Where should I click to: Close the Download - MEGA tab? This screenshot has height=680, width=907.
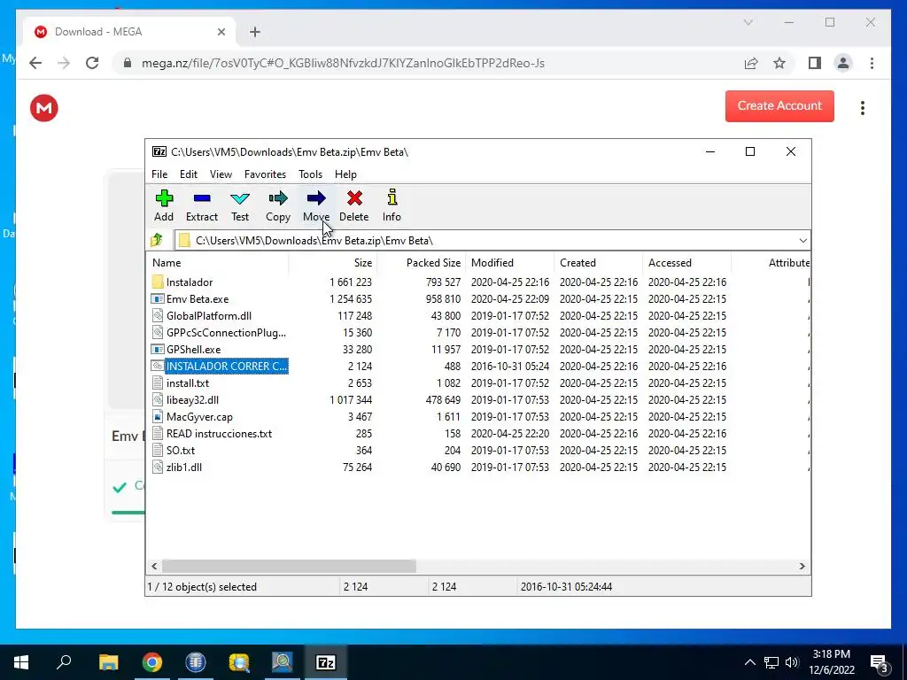[x=221, y=32]
